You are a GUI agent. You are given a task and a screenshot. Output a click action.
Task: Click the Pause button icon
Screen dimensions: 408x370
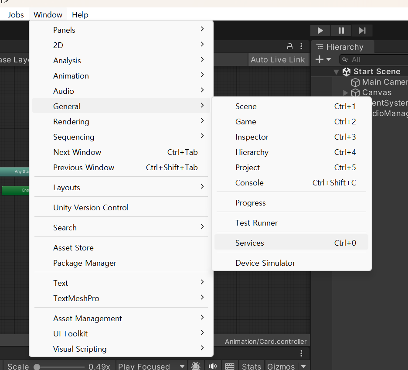341,31
